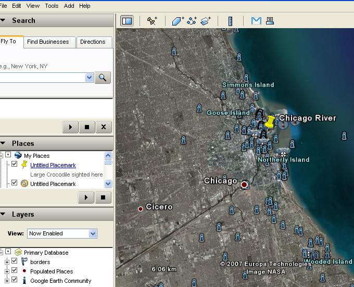Select the Fly To tab
354x287 pixels.
[10, 42]
